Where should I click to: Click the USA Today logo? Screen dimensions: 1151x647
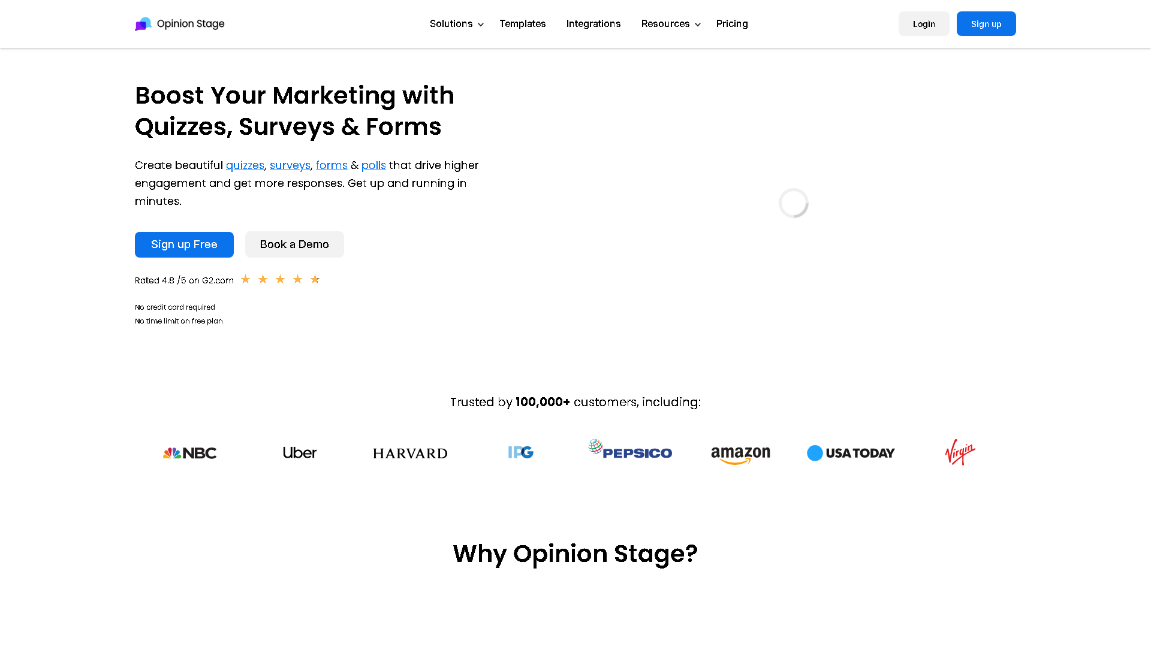(851, 453)
